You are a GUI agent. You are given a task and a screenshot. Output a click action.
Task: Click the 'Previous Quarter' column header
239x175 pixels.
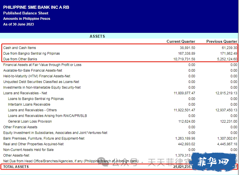point(222,41)
